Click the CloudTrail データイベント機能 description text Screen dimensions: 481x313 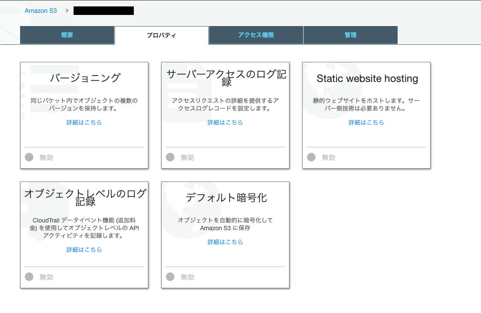(x=84, y=228)
